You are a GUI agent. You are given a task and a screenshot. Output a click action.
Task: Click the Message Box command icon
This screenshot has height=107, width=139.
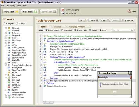[x=9, y=67]
